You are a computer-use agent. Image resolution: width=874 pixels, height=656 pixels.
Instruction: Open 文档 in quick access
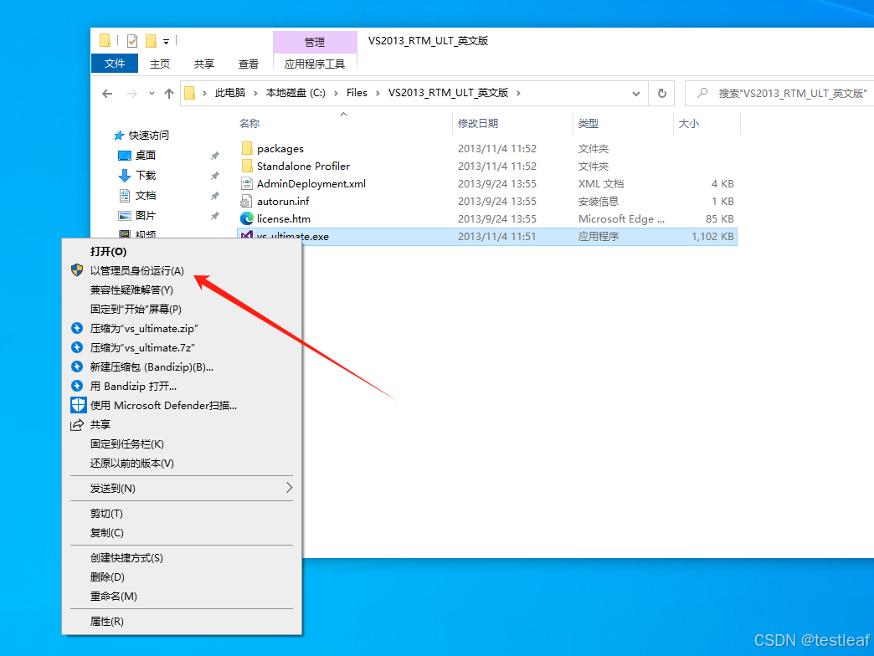[146, 196]
